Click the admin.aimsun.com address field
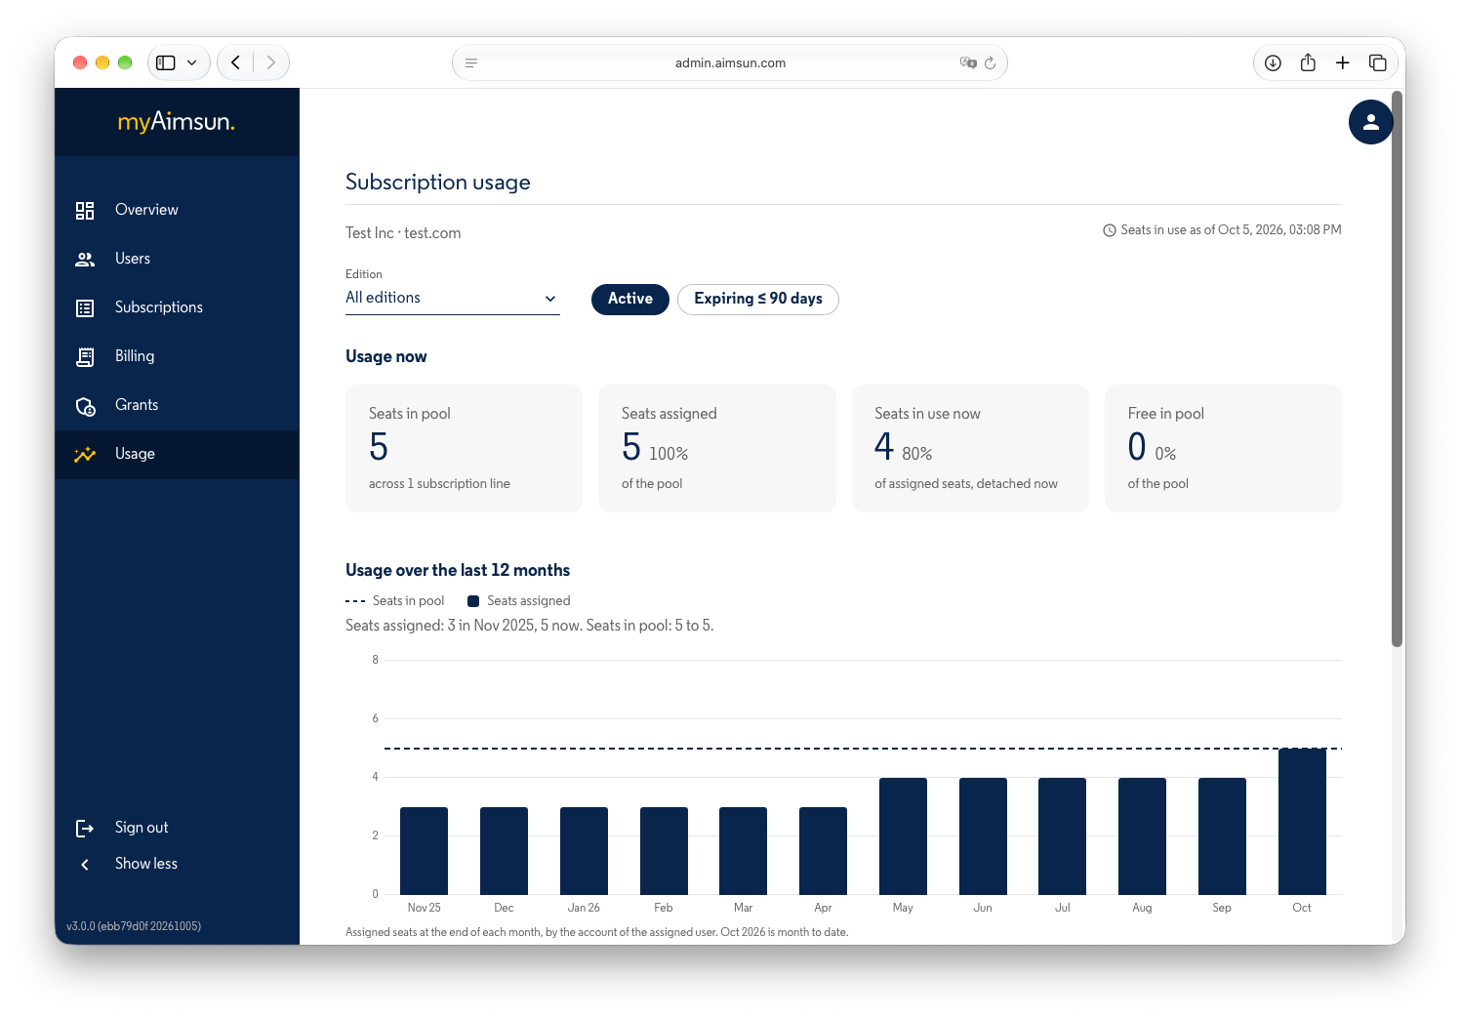Screen dimensions: 1460x1017 (x=730, y=62)
